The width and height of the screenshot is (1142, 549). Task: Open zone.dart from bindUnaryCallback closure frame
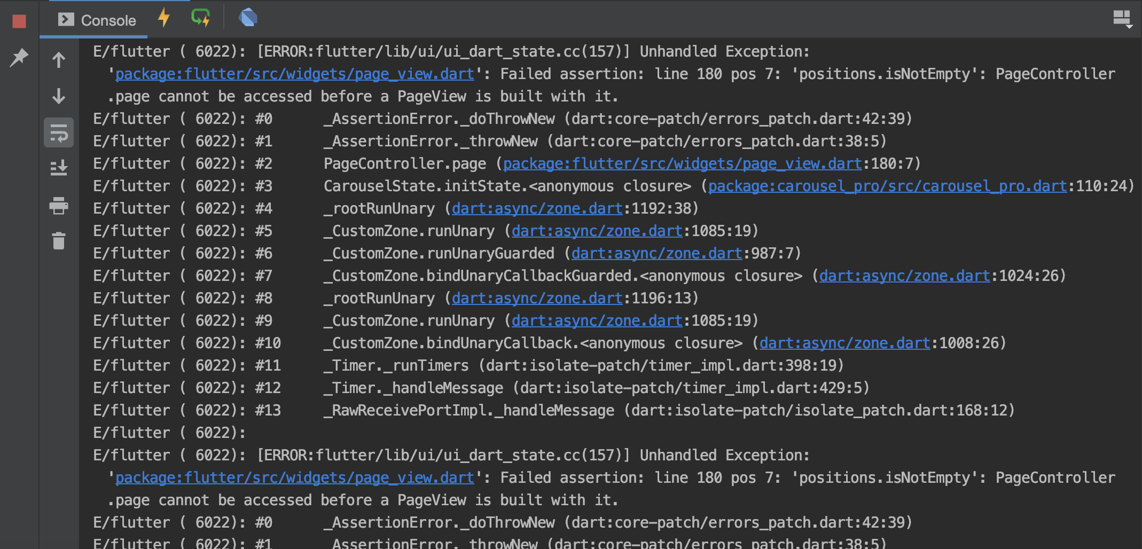(x=844, y=343)
